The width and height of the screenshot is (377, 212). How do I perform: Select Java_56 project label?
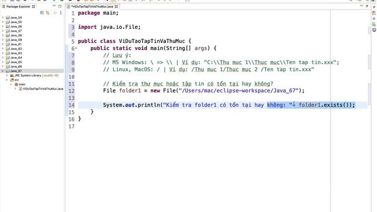pos(16,26)
